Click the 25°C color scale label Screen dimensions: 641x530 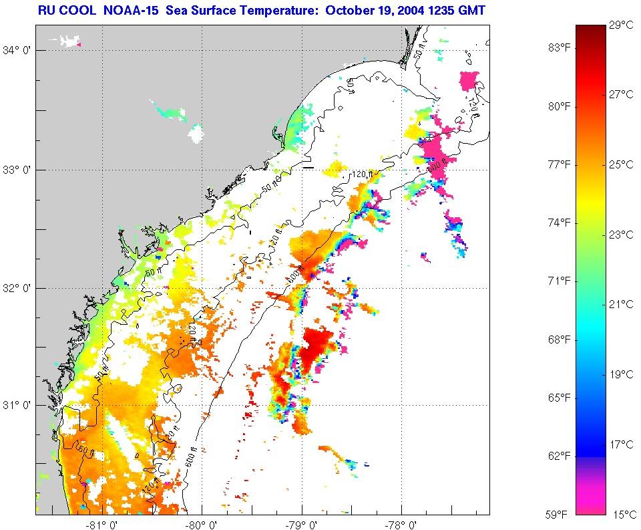coord(621,164)
